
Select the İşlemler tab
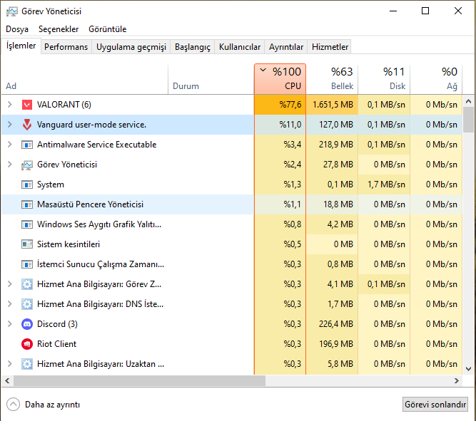coord(21,46)
